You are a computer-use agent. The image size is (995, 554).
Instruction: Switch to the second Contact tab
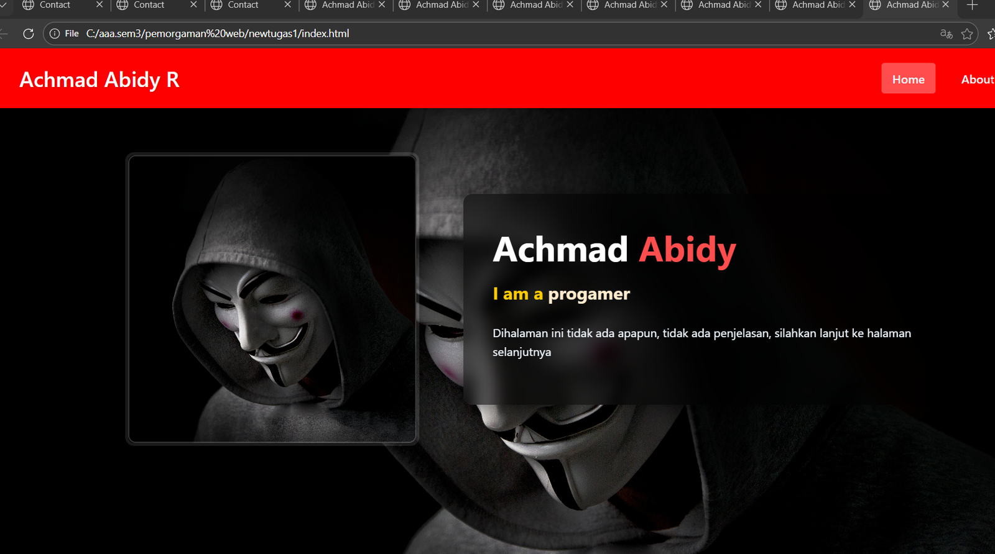(x=149, y=4)
